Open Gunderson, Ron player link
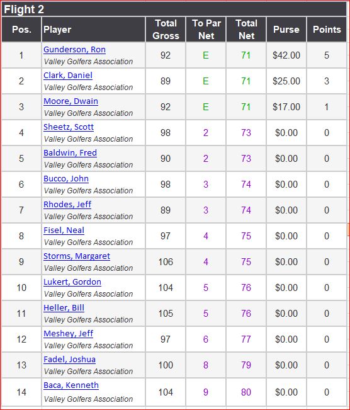350x410 pixels. click(74, 49)
